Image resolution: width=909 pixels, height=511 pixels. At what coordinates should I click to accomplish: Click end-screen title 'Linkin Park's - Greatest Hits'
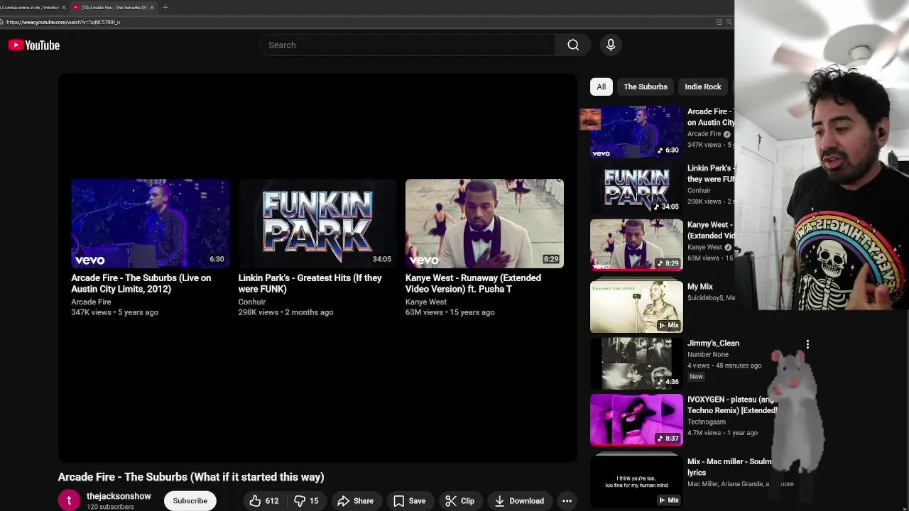pyautogui.click(x=310, y=283)
